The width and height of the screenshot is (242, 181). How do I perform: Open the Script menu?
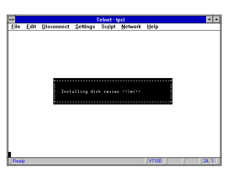(108, 27)
